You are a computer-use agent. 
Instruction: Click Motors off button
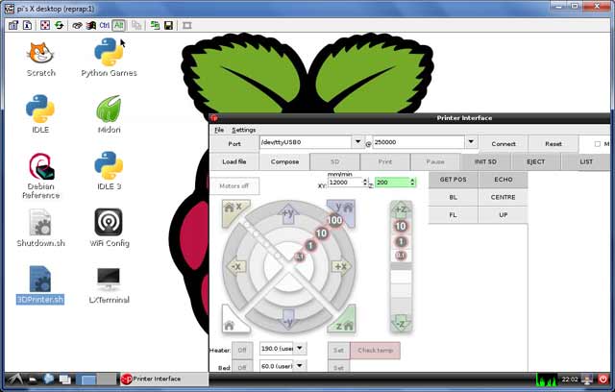[x=234, y=185]
